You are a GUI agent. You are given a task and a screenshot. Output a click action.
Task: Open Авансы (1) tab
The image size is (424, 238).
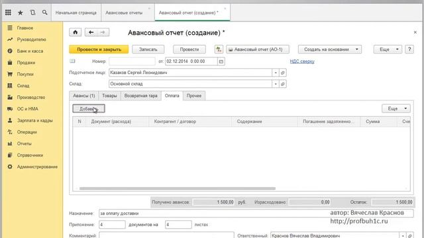tap(84, 96)
